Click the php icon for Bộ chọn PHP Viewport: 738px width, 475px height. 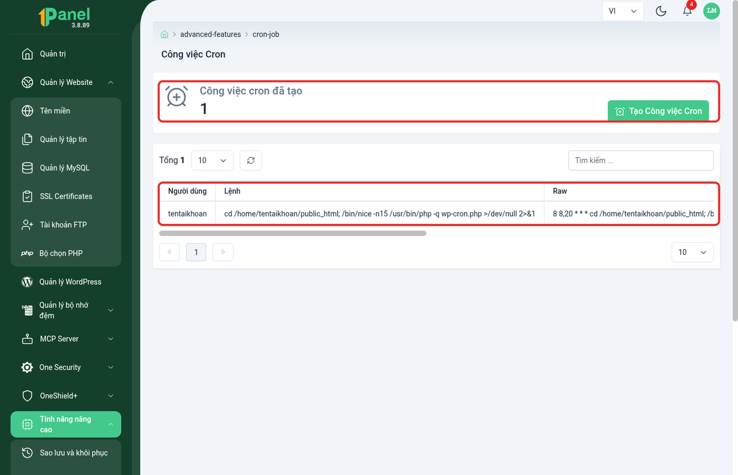[x=27, y=253]
